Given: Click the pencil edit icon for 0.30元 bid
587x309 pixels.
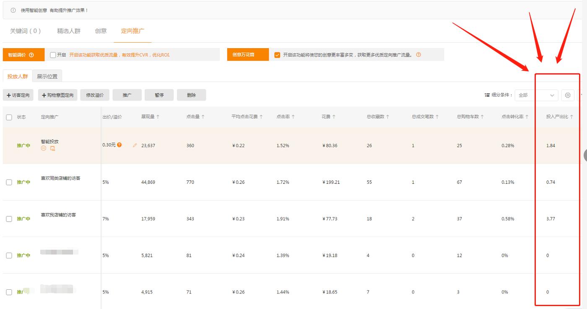Looking at the screenshot, I should tap(135, 145).
